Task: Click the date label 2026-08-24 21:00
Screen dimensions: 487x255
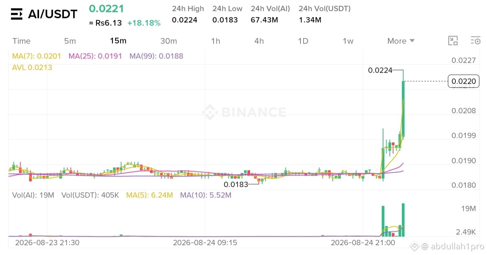Action: (x=363, y=243)
